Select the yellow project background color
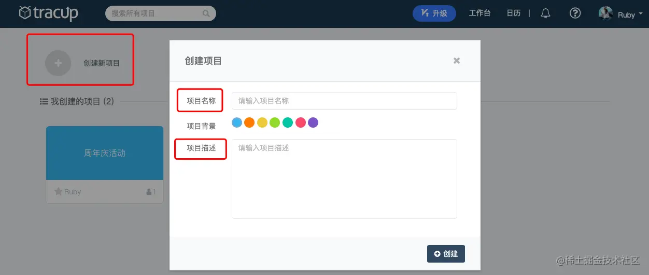The height and width of the screenshot is (275, 649). point(262,123)
